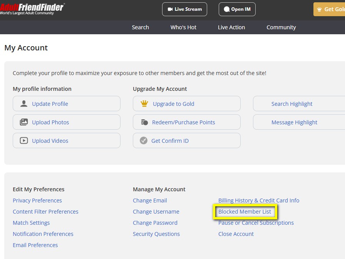The width and height of the screenshot is (345, 259).
Task: Click the Change Password link
Action: point(155,223)
